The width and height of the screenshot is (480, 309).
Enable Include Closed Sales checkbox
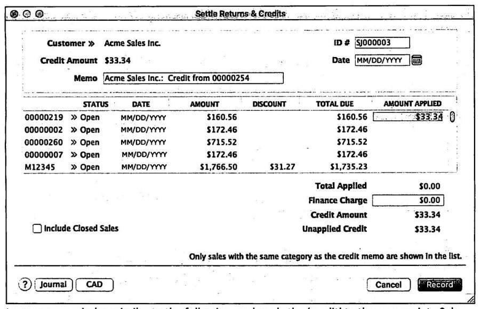tap(37, 229)
